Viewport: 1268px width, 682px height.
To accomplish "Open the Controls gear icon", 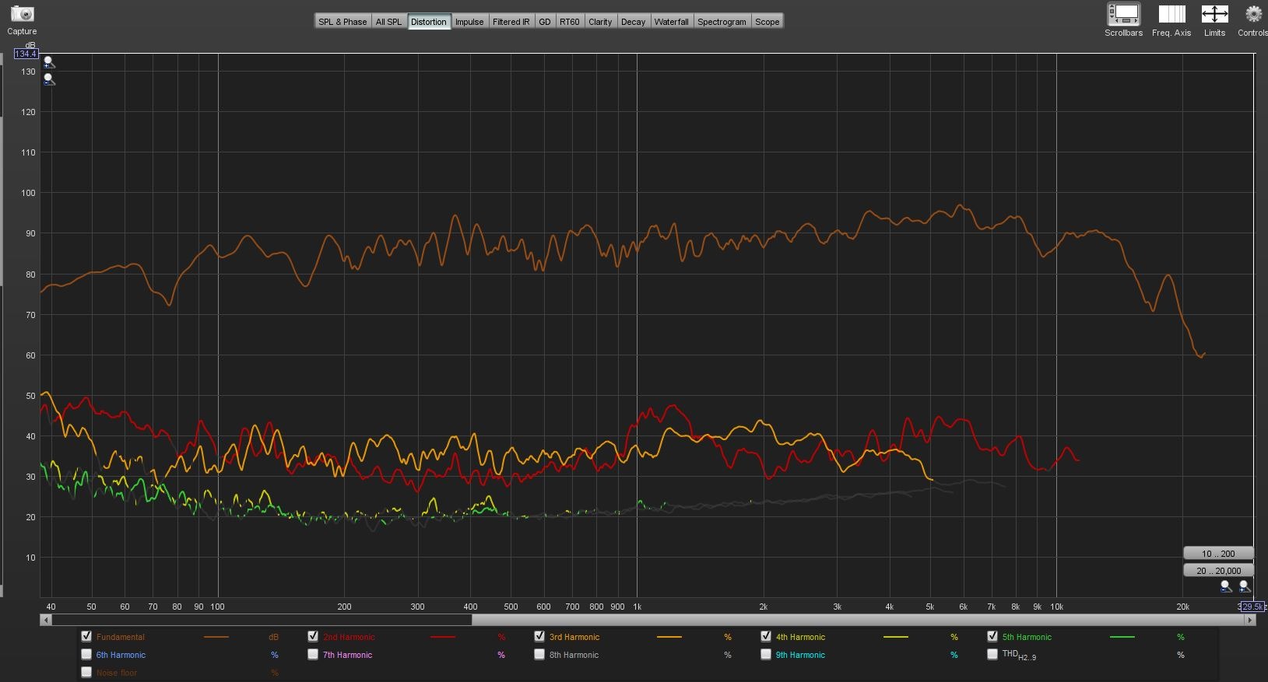I will [1253, 14].
